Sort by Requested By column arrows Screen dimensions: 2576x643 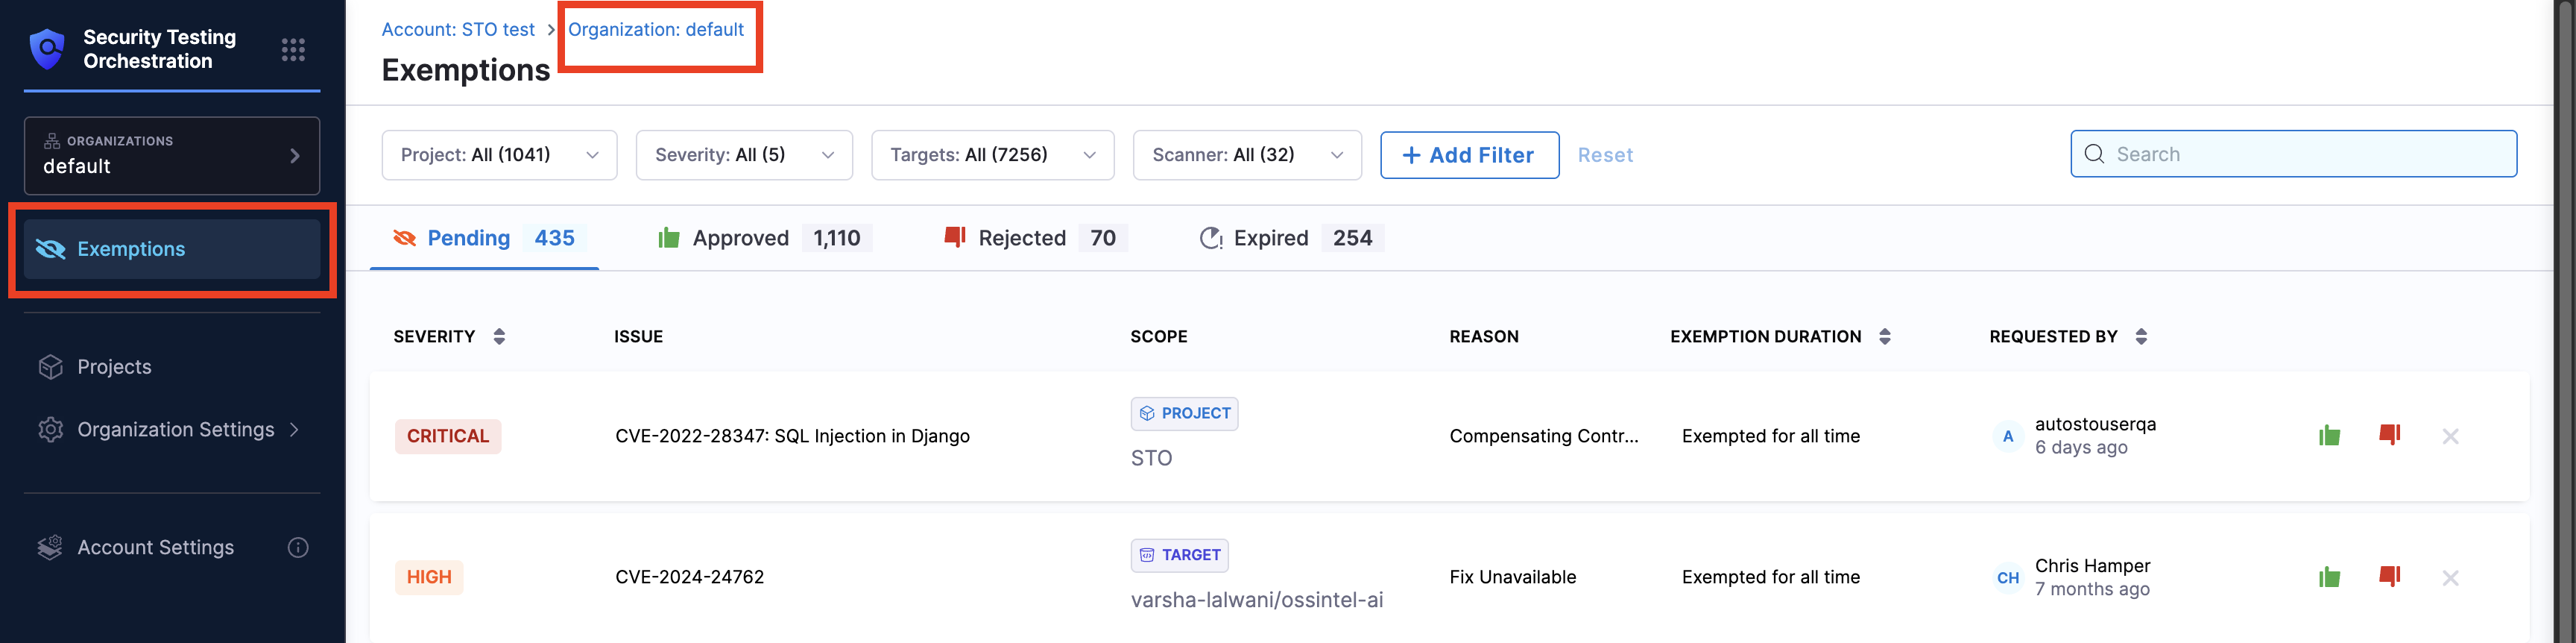(x=2141, y=337)
